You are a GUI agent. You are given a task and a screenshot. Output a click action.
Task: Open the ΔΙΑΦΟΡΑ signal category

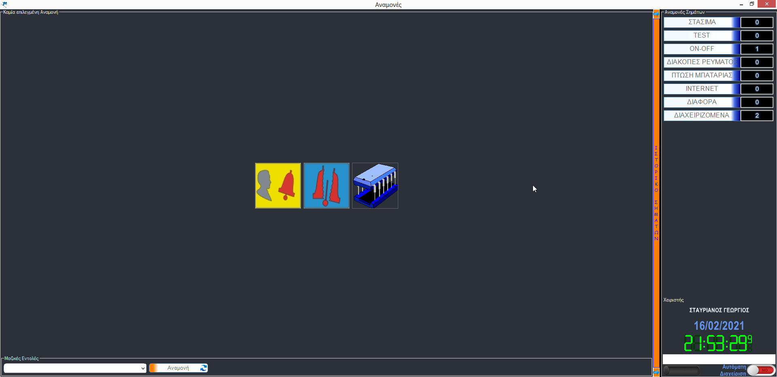tap(702, 102)
